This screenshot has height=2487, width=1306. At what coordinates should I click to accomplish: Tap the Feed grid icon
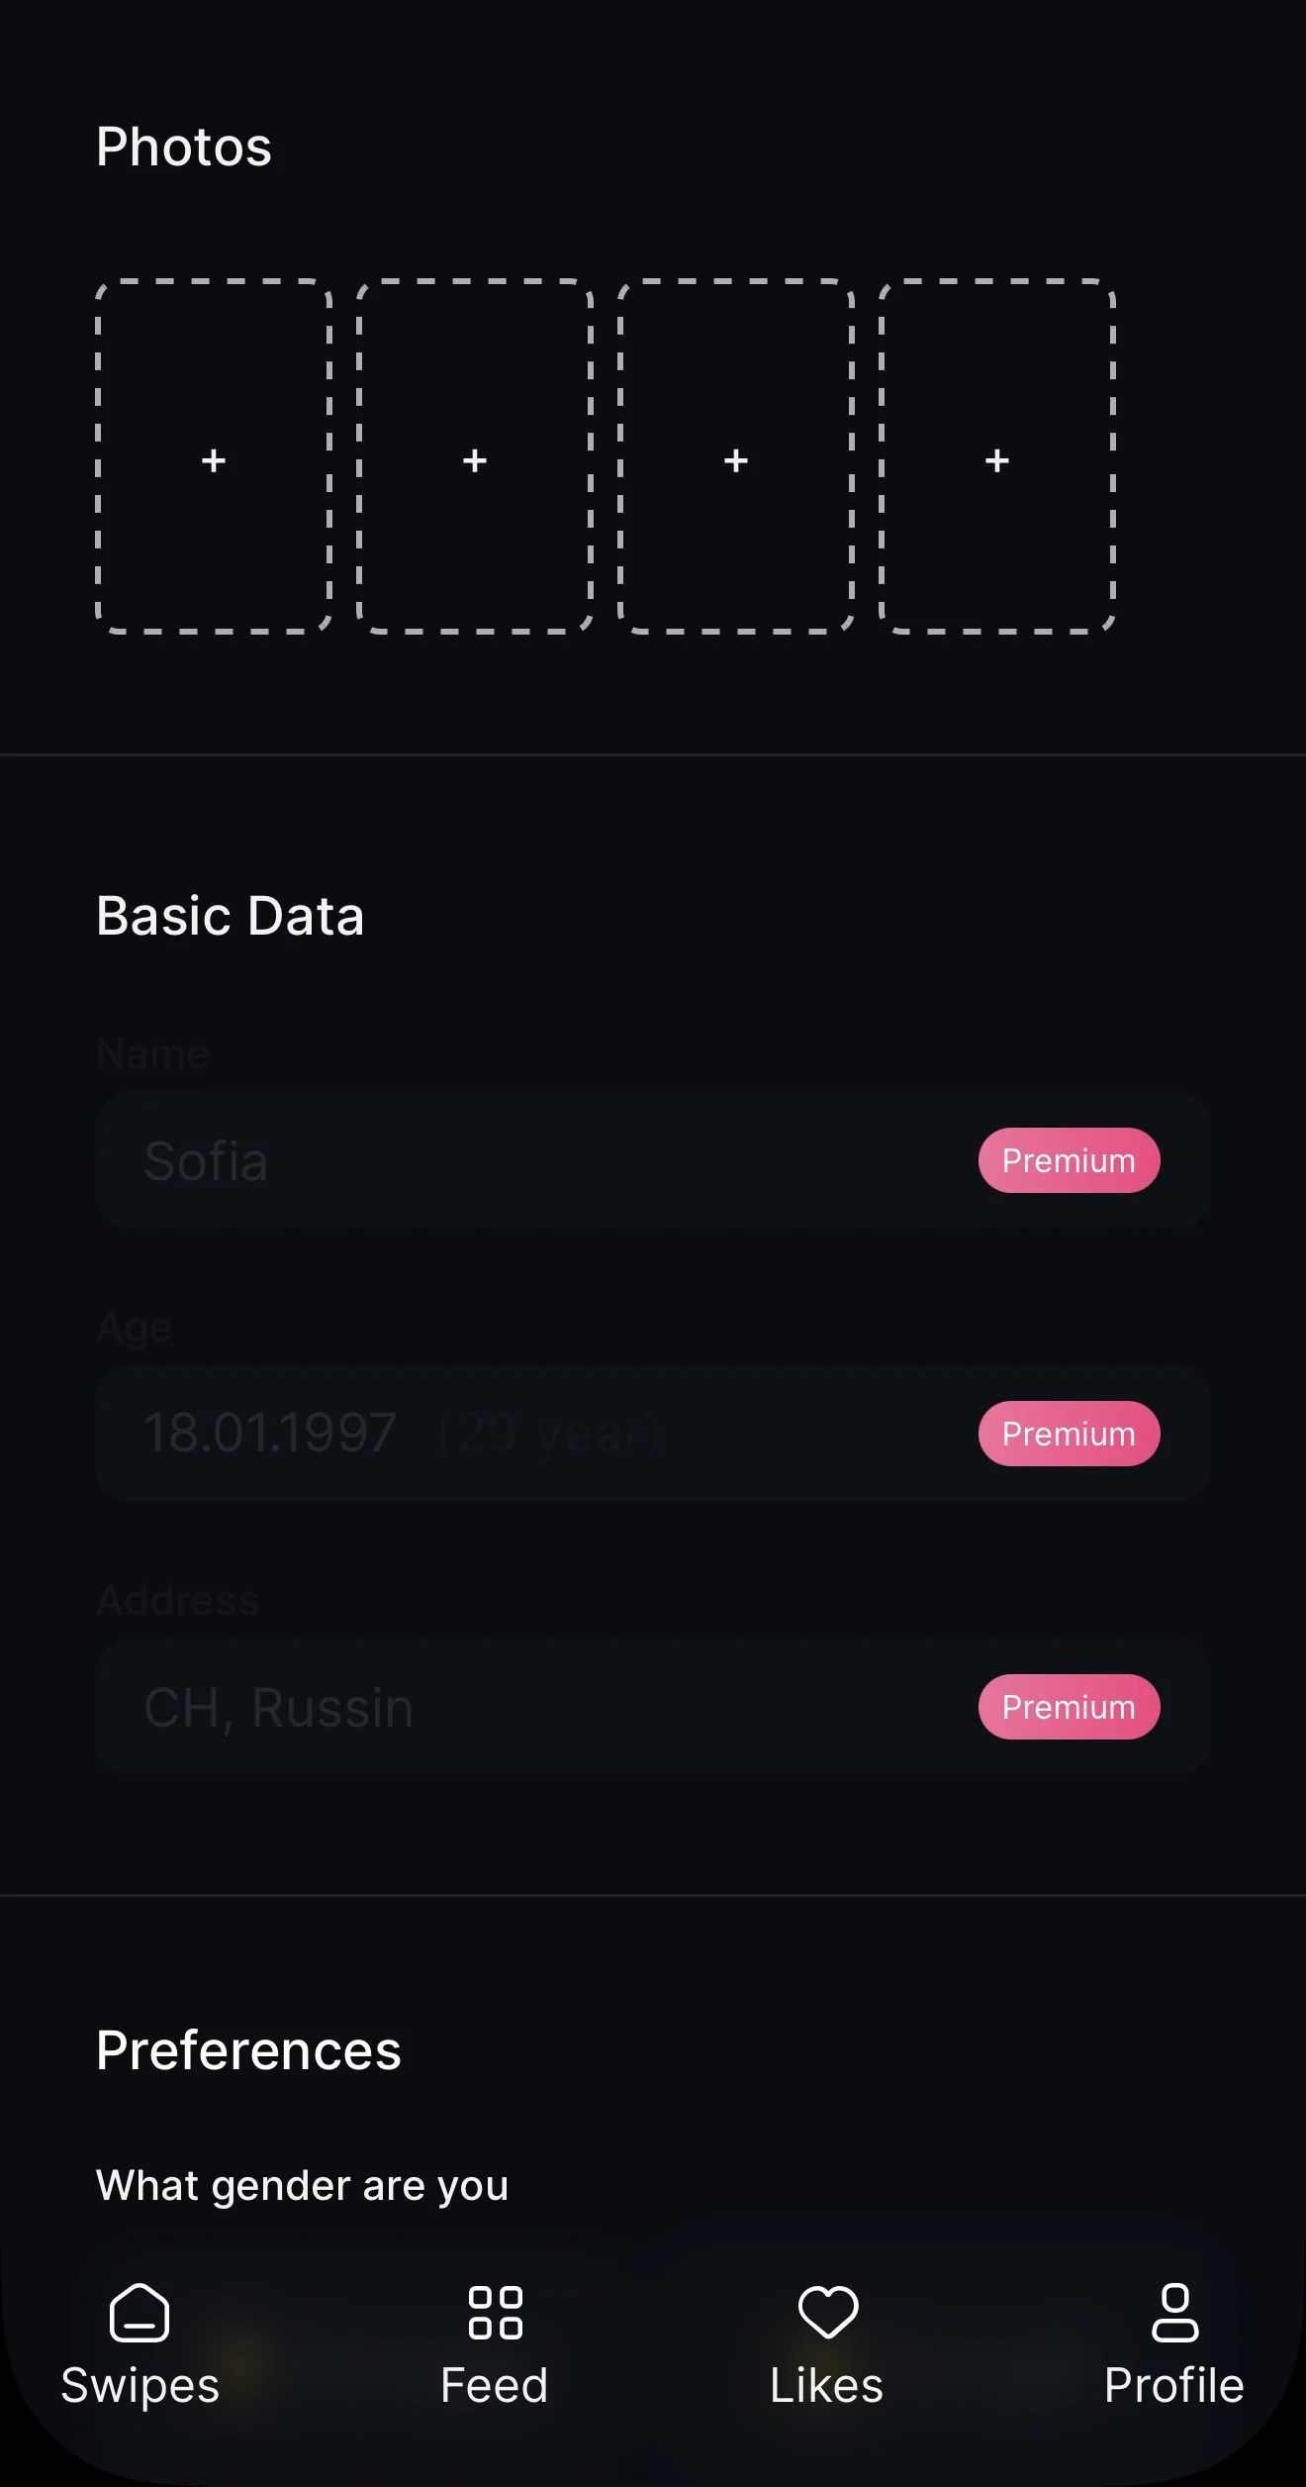click(495, 2313)
